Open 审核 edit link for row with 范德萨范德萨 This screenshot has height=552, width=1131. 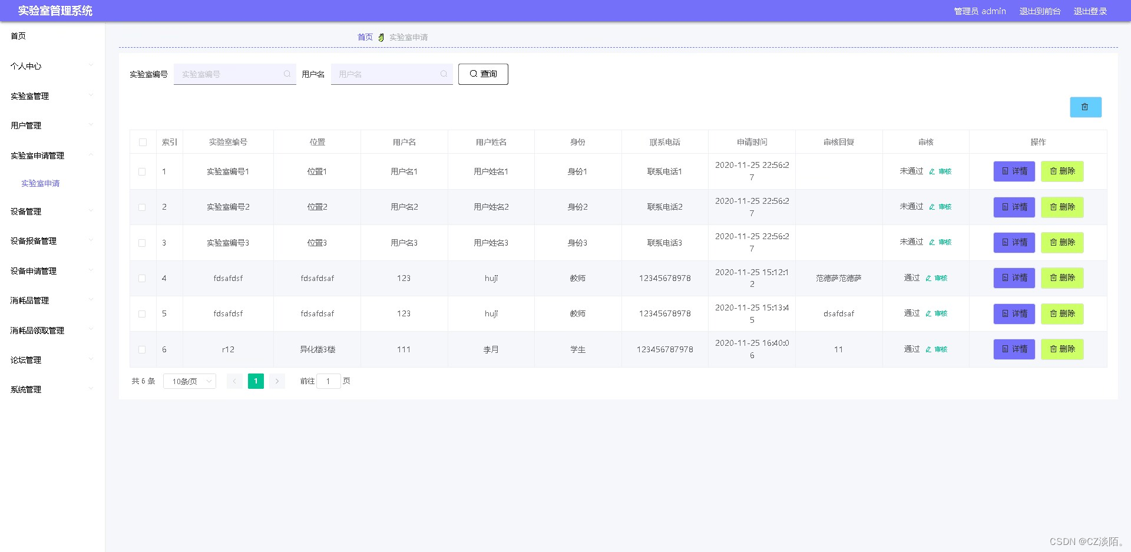(937, 278)
